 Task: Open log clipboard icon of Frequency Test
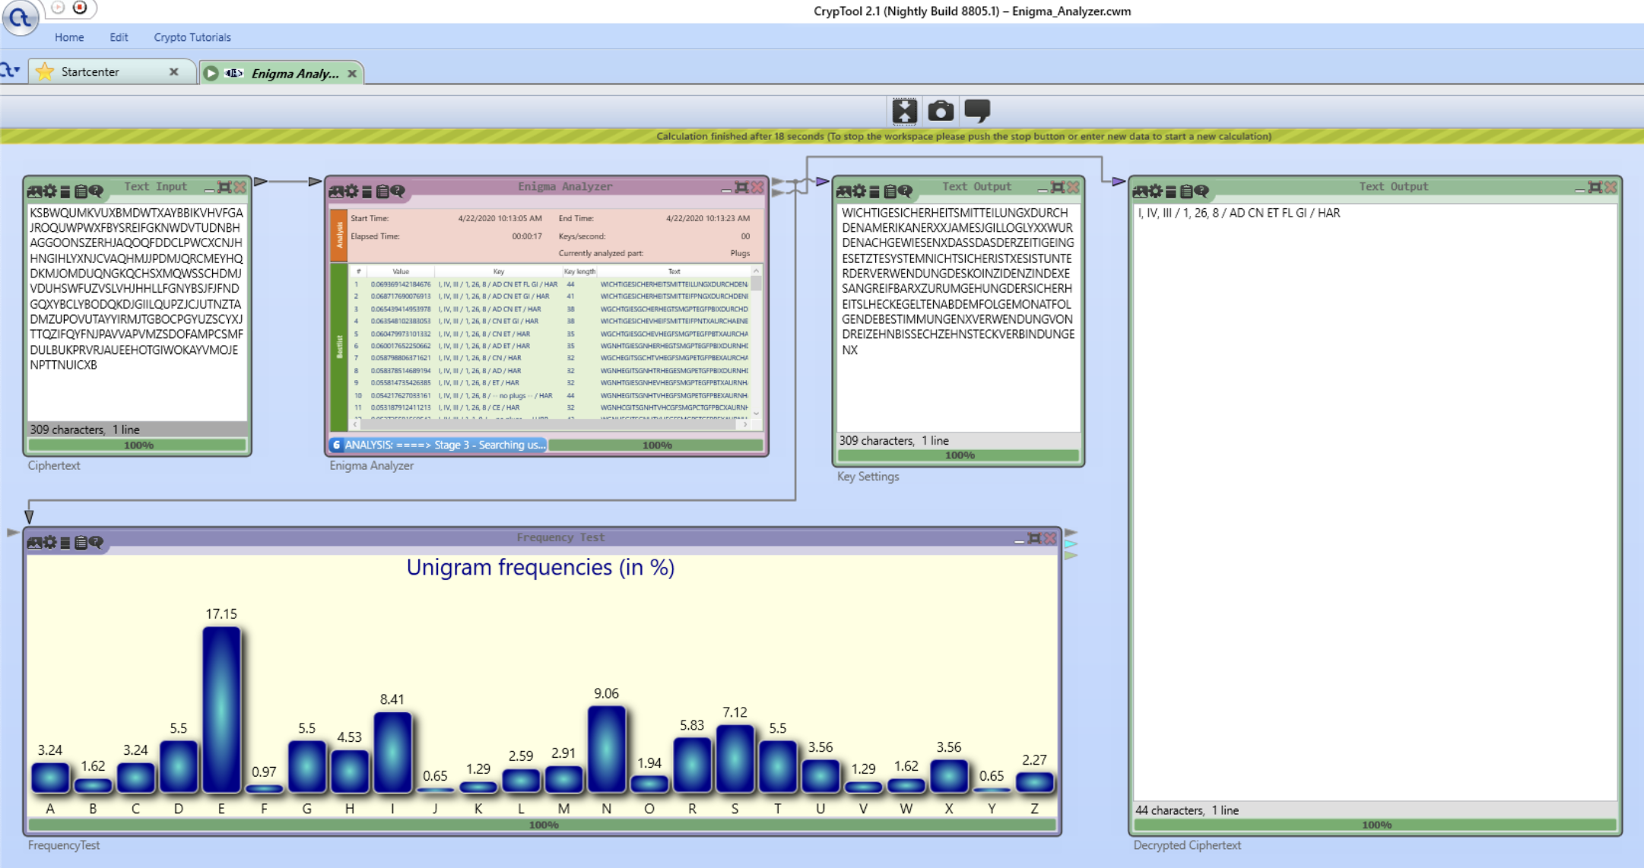click(81, 542)
